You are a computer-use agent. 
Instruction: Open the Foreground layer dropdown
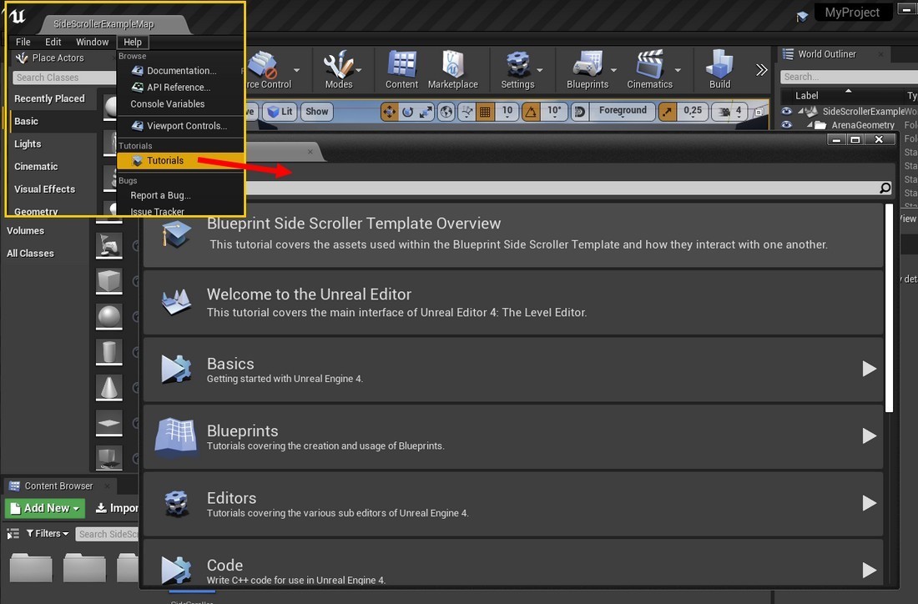click(x=623, y=111)
